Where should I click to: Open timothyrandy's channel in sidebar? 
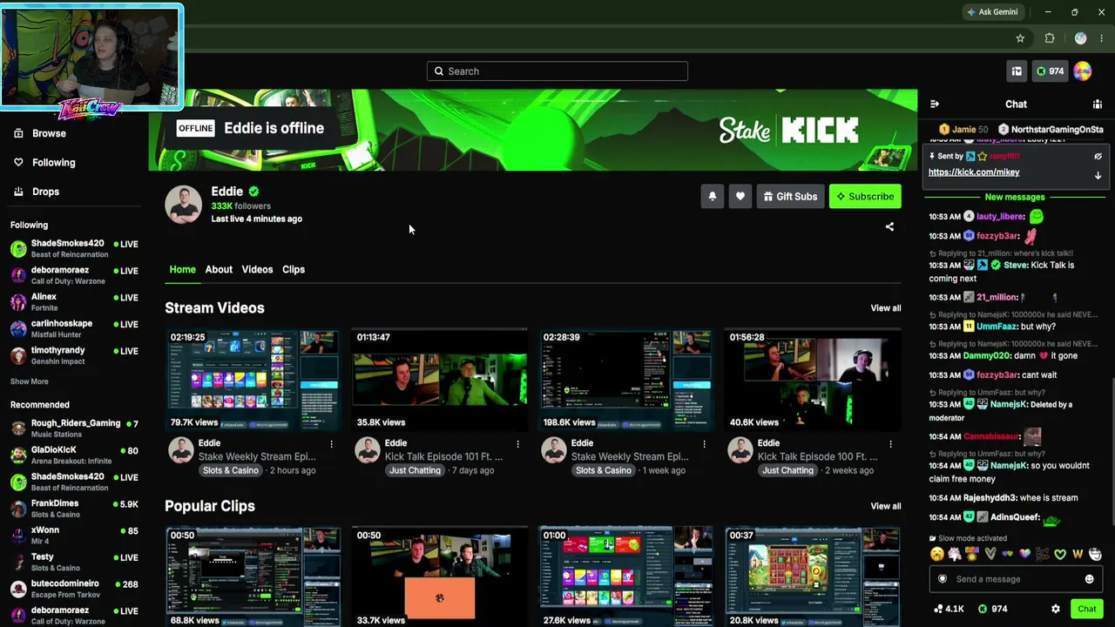click(74, 355)
